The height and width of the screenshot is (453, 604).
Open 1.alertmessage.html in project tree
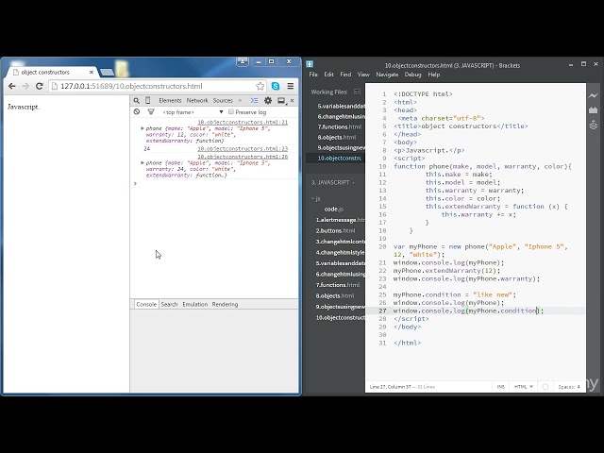(x=341, y=220)
